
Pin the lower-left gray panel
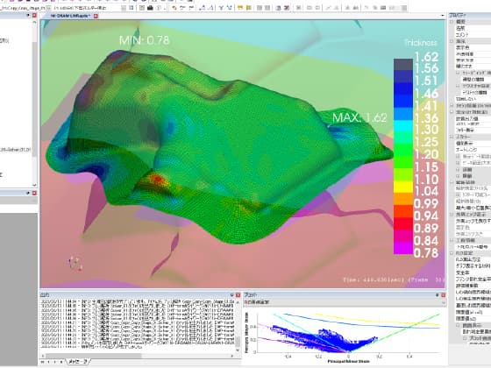coord(28,193)
